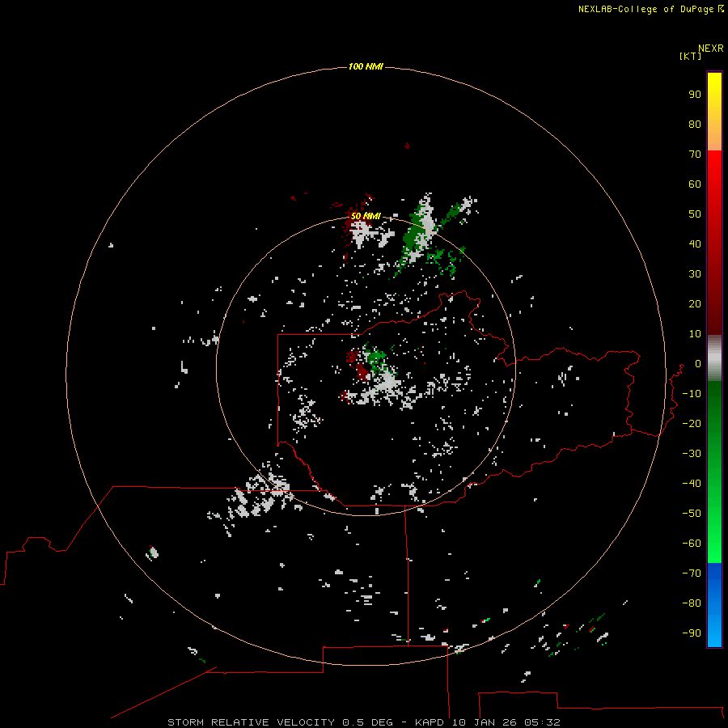Screen dimensions: 728x728
Task: Click the -30 value on velocity scale
Action: [x=692, y=454]
